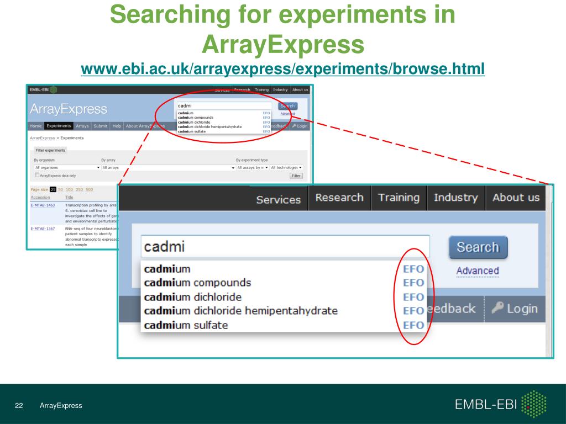The width and height of the screenshot is (566, 424).
Task: Open Services menu in enlarged screenshot
Action: click(279, 199)
